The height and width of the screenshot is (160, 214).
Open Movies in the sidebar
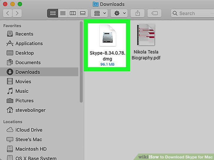pyautogui.click(x=39, y=82)
